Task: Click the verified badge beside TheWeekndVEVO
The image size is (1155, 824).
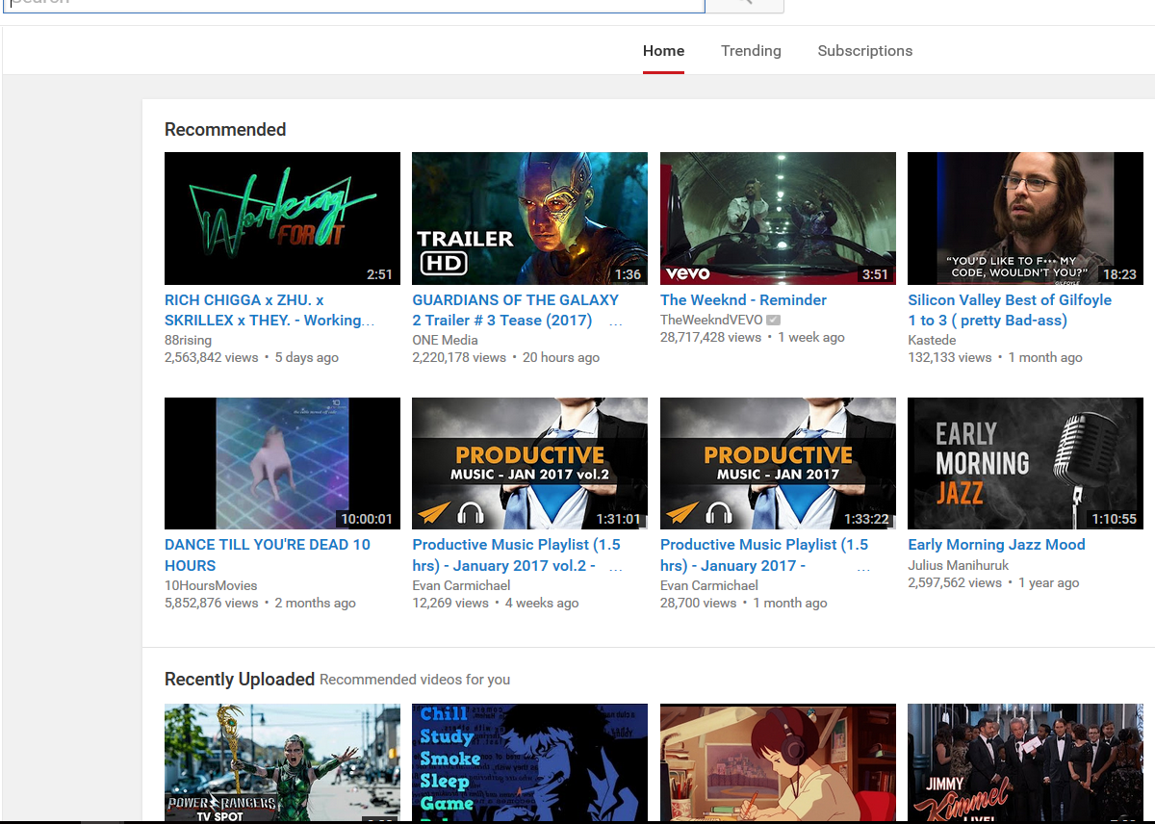Action: 774,320
